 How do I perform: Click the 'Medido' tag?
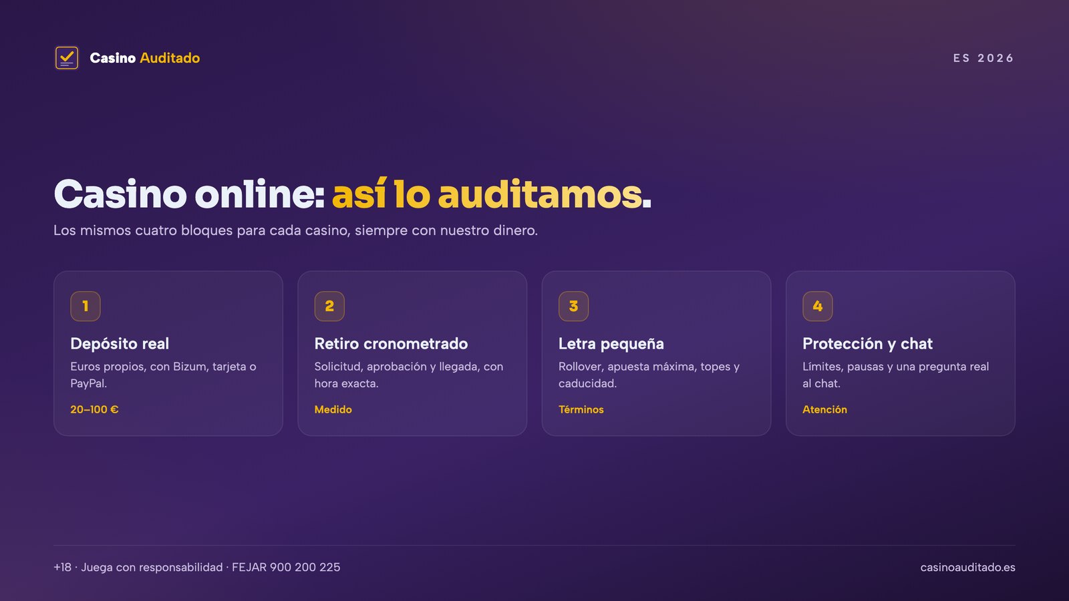coord(333,409)
